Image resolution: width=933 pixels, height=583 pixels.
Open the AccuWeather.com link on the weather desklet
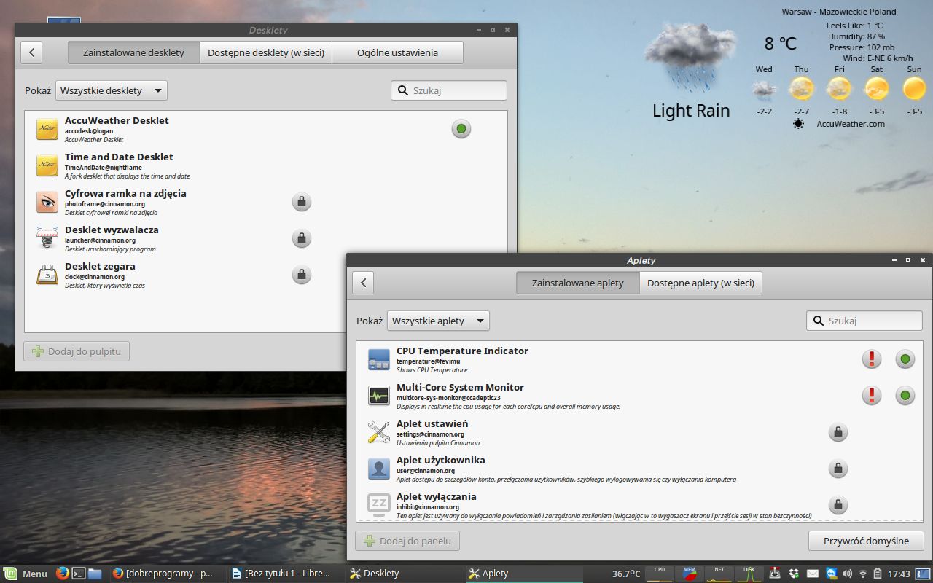coord(851,124)
